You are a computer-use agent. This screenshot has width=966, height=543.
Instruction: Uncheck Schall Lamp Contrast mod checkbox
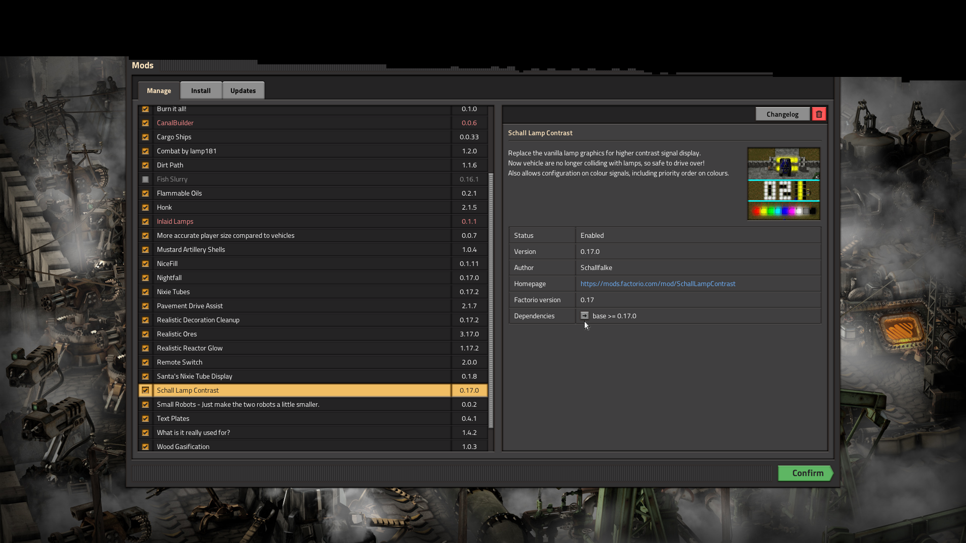click(145, 390)
